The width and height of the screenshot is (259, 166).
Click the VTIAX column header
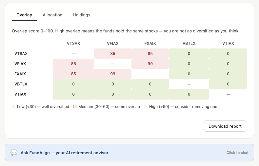click(x=228, y=44)
